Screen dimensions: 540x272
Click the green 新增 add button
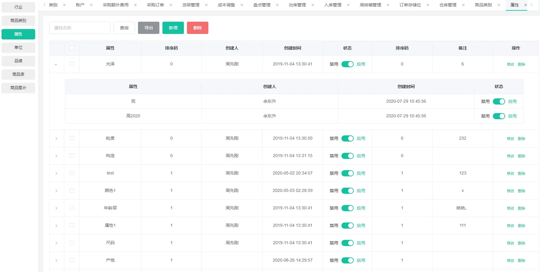pos(173,28)
